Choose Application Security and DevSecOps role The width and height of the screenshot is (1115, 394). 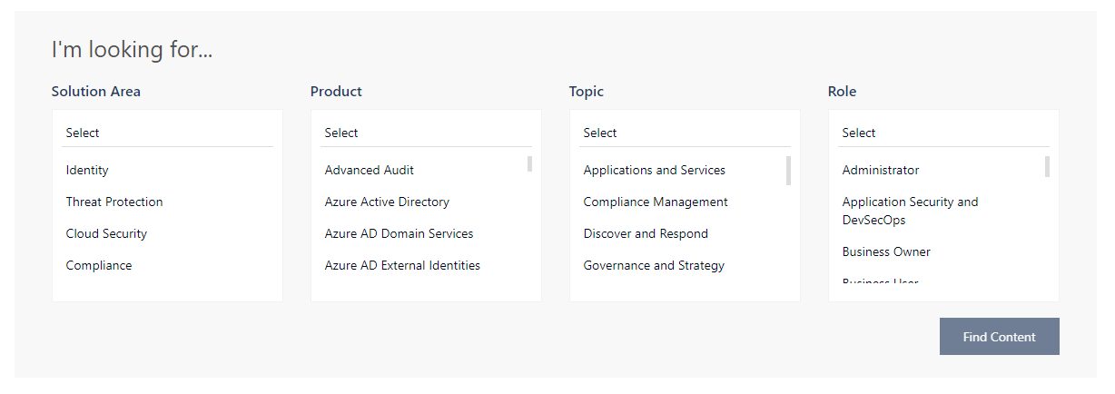(x=910, y=211)
